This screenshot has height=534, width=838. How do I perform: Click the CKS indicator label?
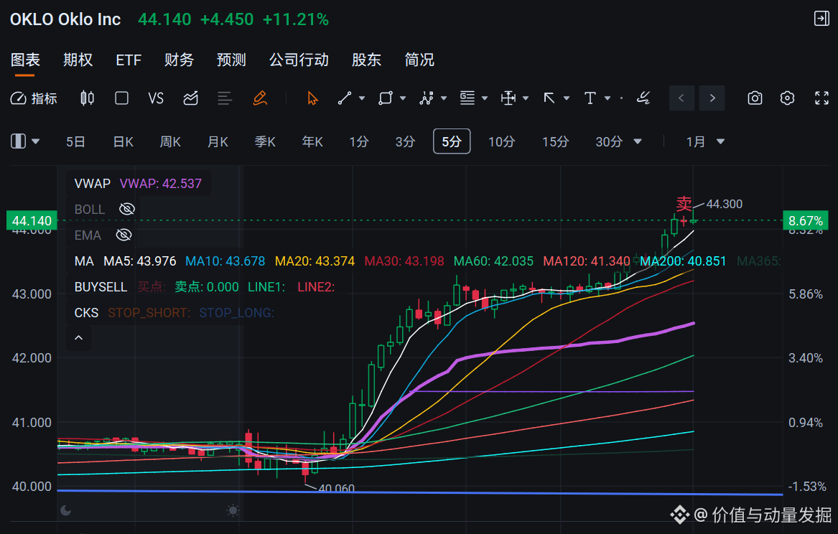point(86,312)
